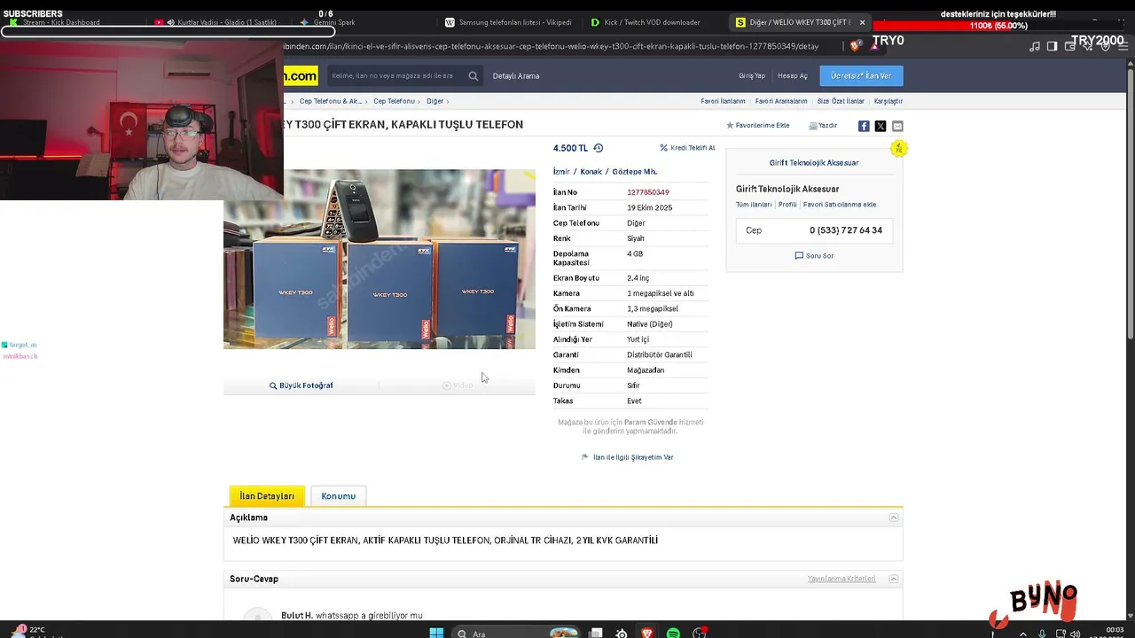Open the Soru Sor message link
Screen dimensions: 1135x638
click(814, 255)
